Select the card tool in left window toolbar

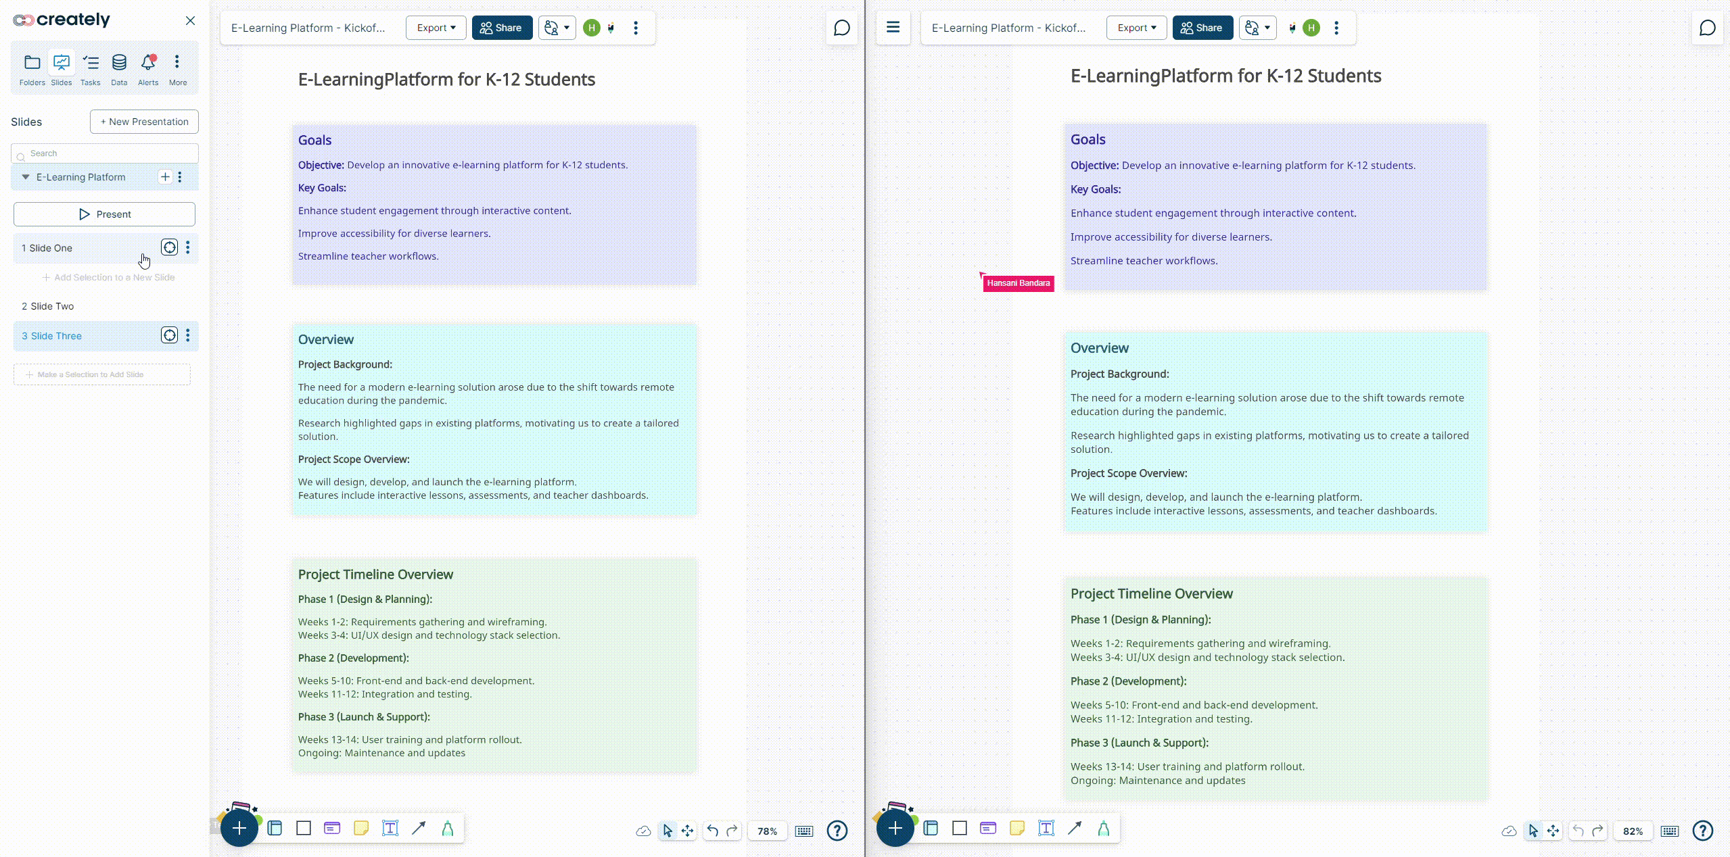332,828
